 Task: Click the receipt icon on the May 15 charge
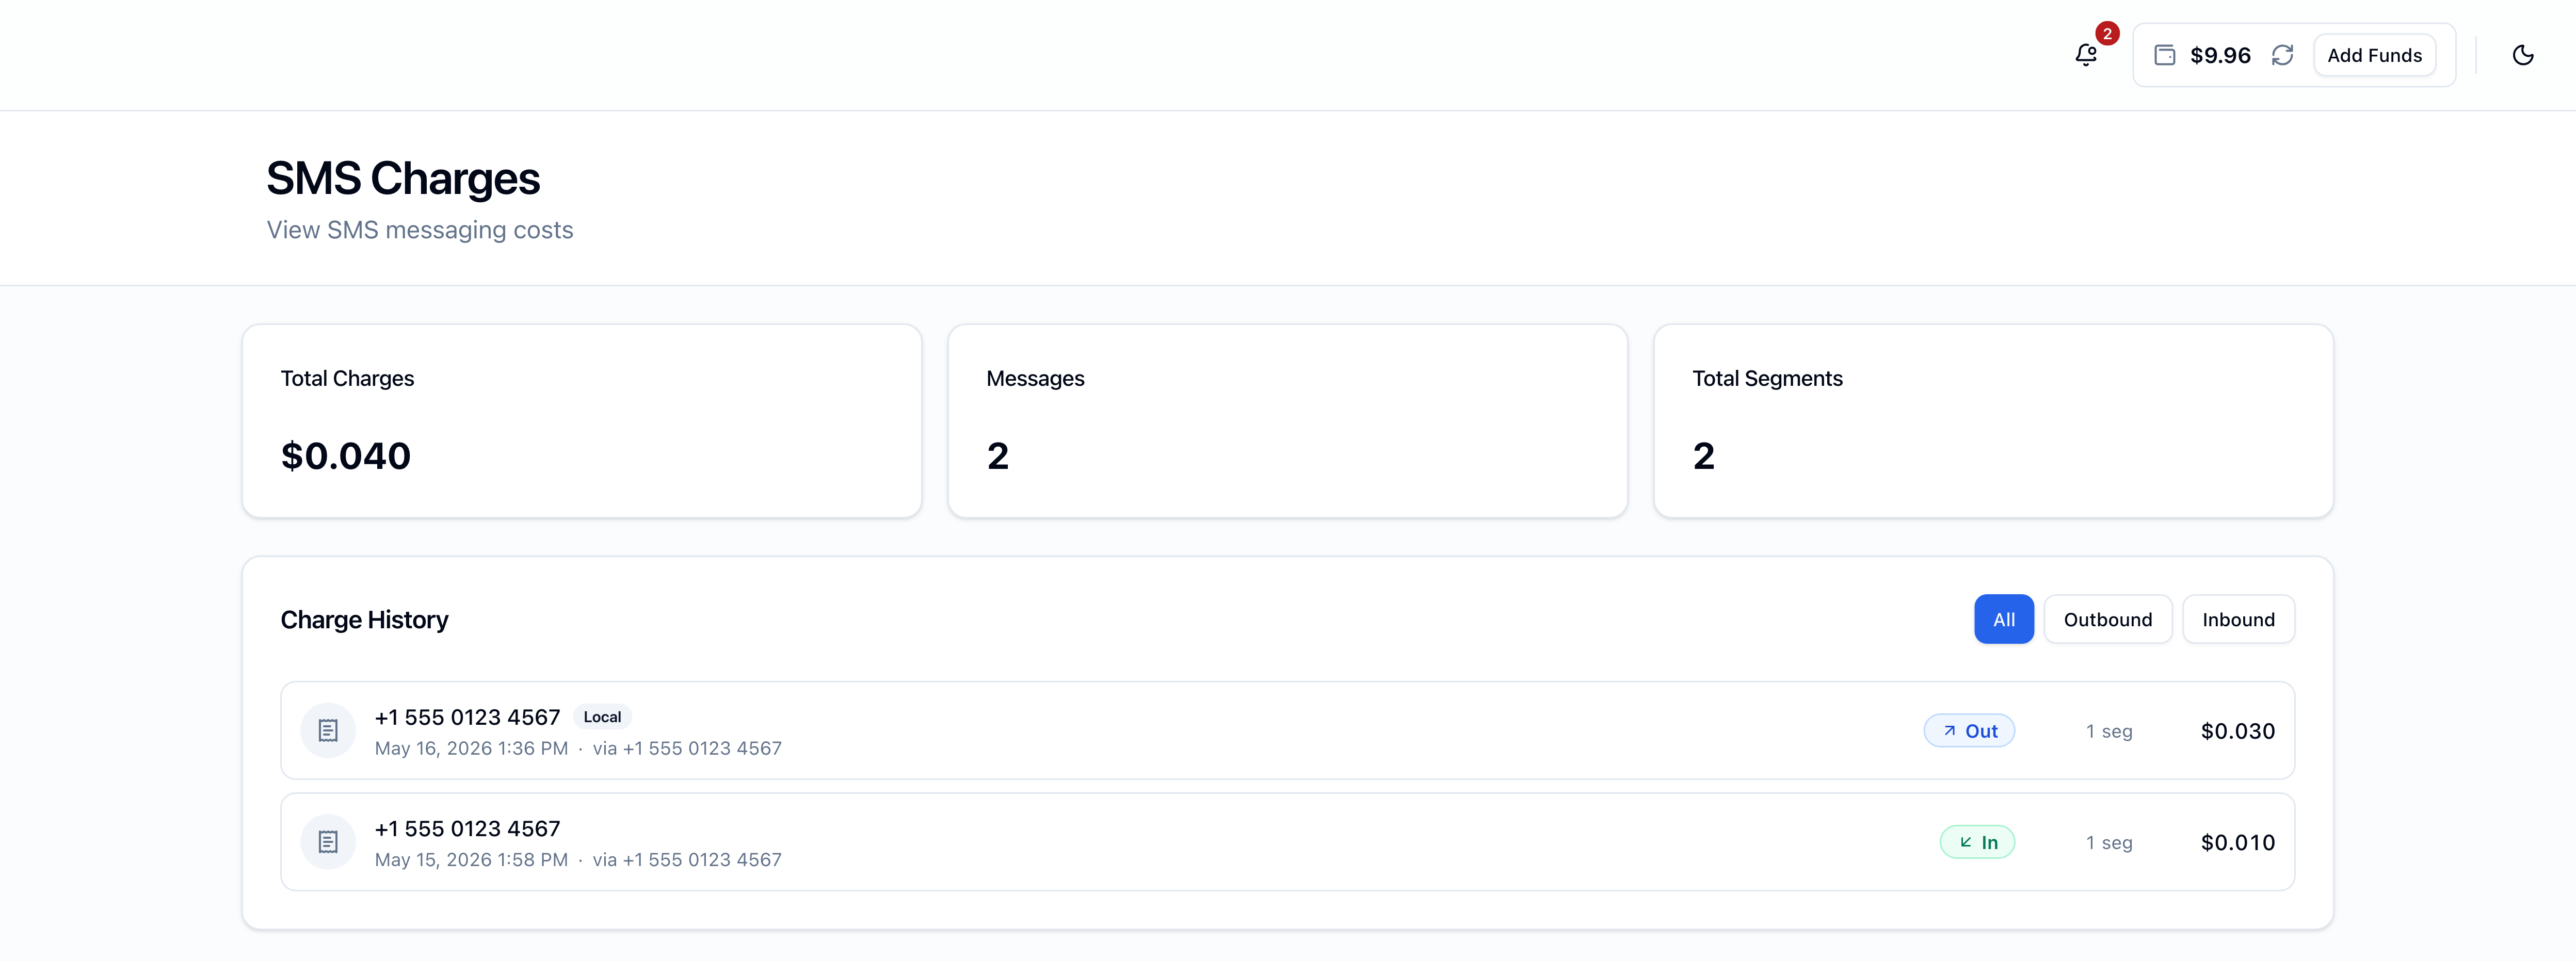click(328, 842)
